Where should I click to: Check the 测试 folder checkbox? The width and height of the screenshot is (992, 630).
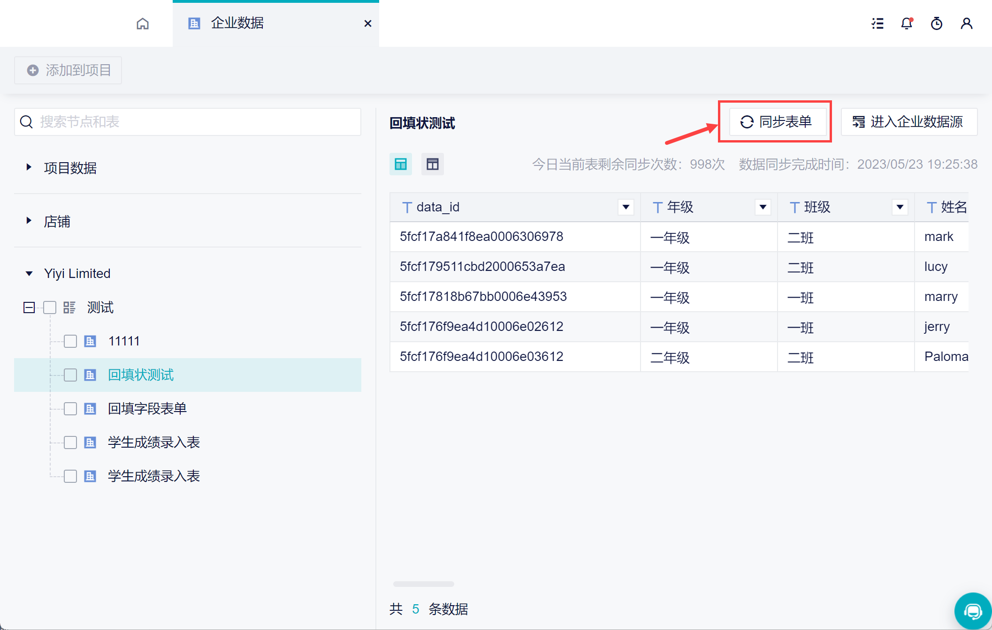(x=50, y=307)
